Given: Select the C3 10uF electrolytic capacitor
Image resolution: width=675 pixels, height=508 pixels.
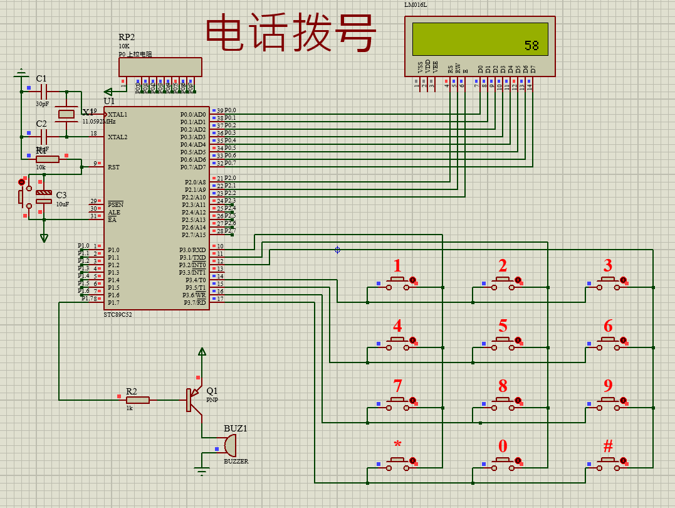Looking at the screenshot, I should pos(44,197).
